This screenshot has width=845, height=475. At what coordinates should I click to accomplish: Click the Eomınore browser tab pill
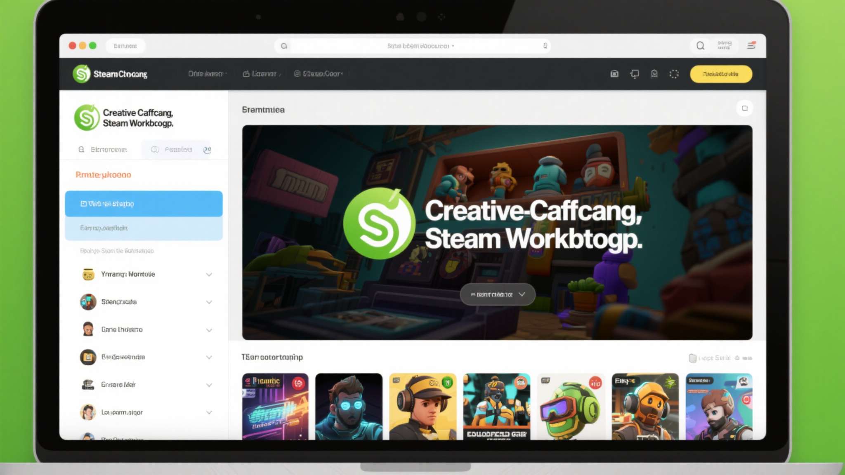(x=125, y=46)
